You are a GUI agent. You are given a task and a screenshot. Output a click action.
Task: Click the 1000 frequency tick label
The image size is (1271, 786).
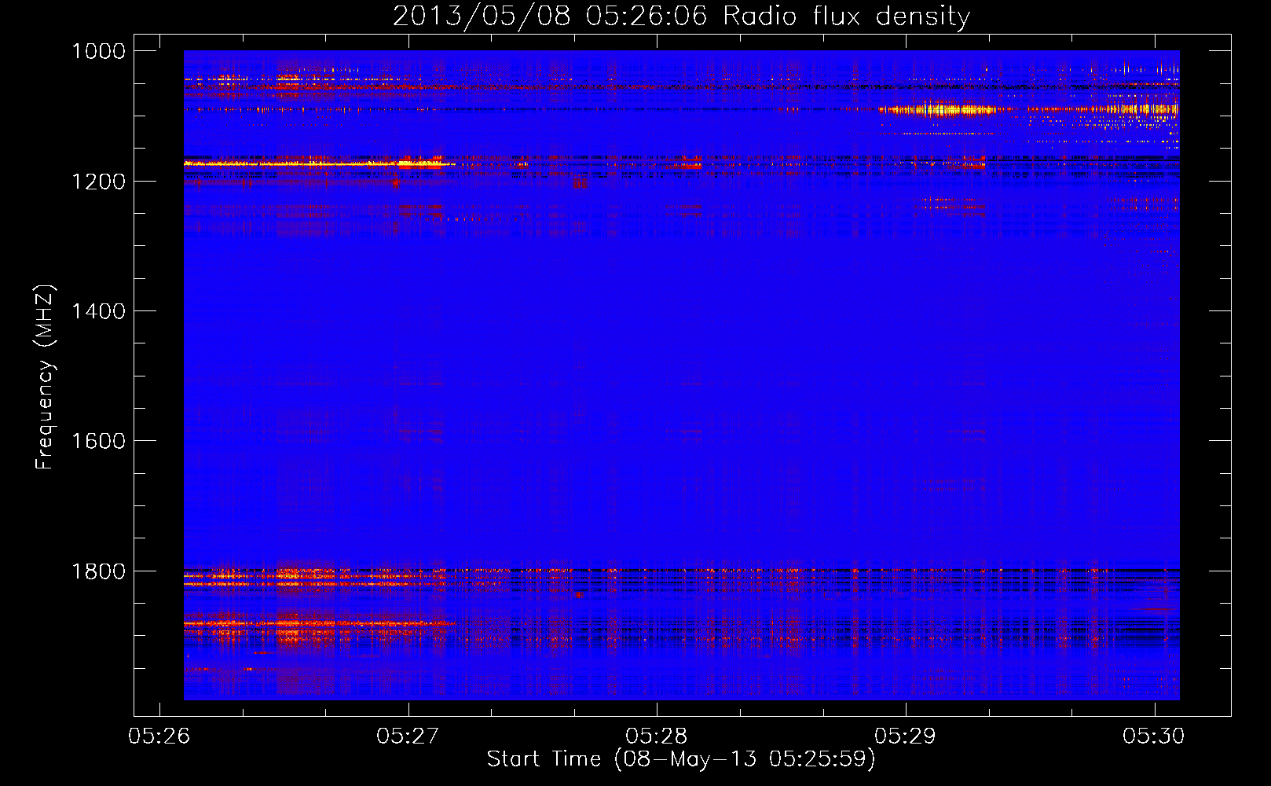(98, 51)
